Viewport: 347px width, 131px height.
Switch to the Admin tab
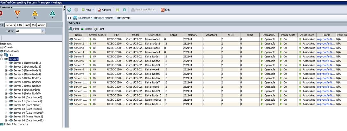click(x=42, y=25)
